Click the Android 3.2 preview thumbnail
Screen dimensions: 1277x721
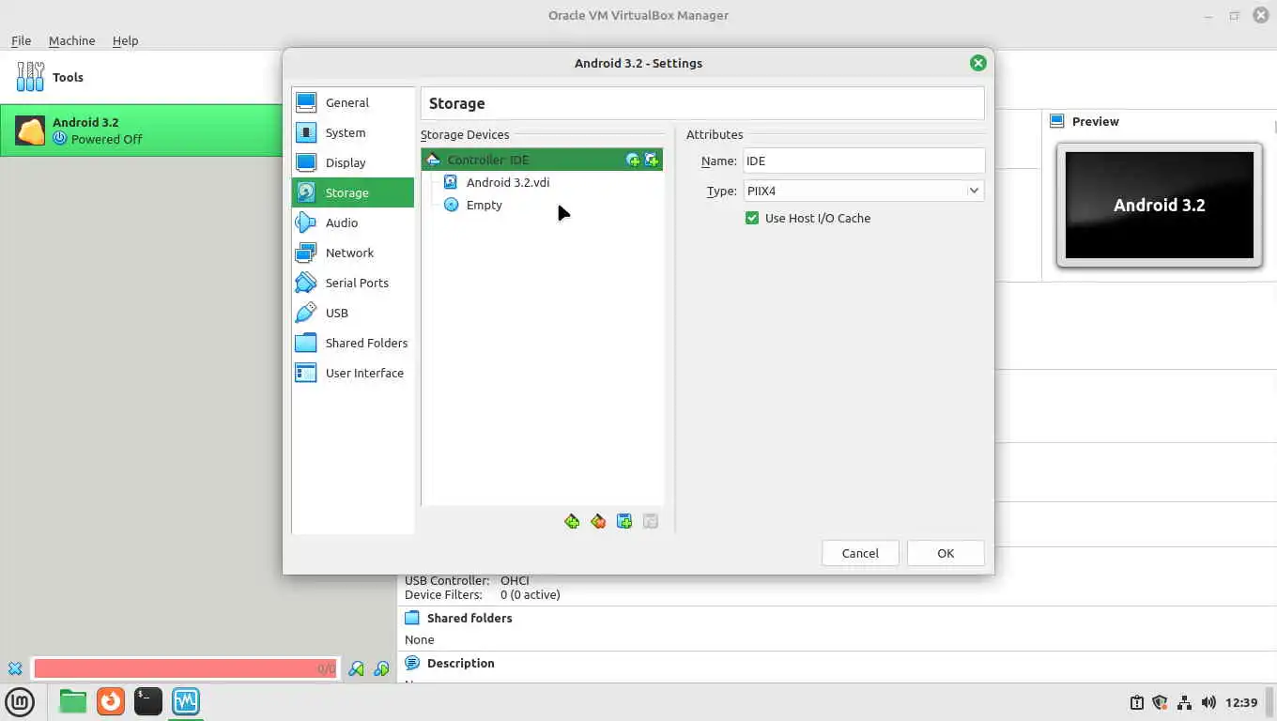(x=1159, y=205)
